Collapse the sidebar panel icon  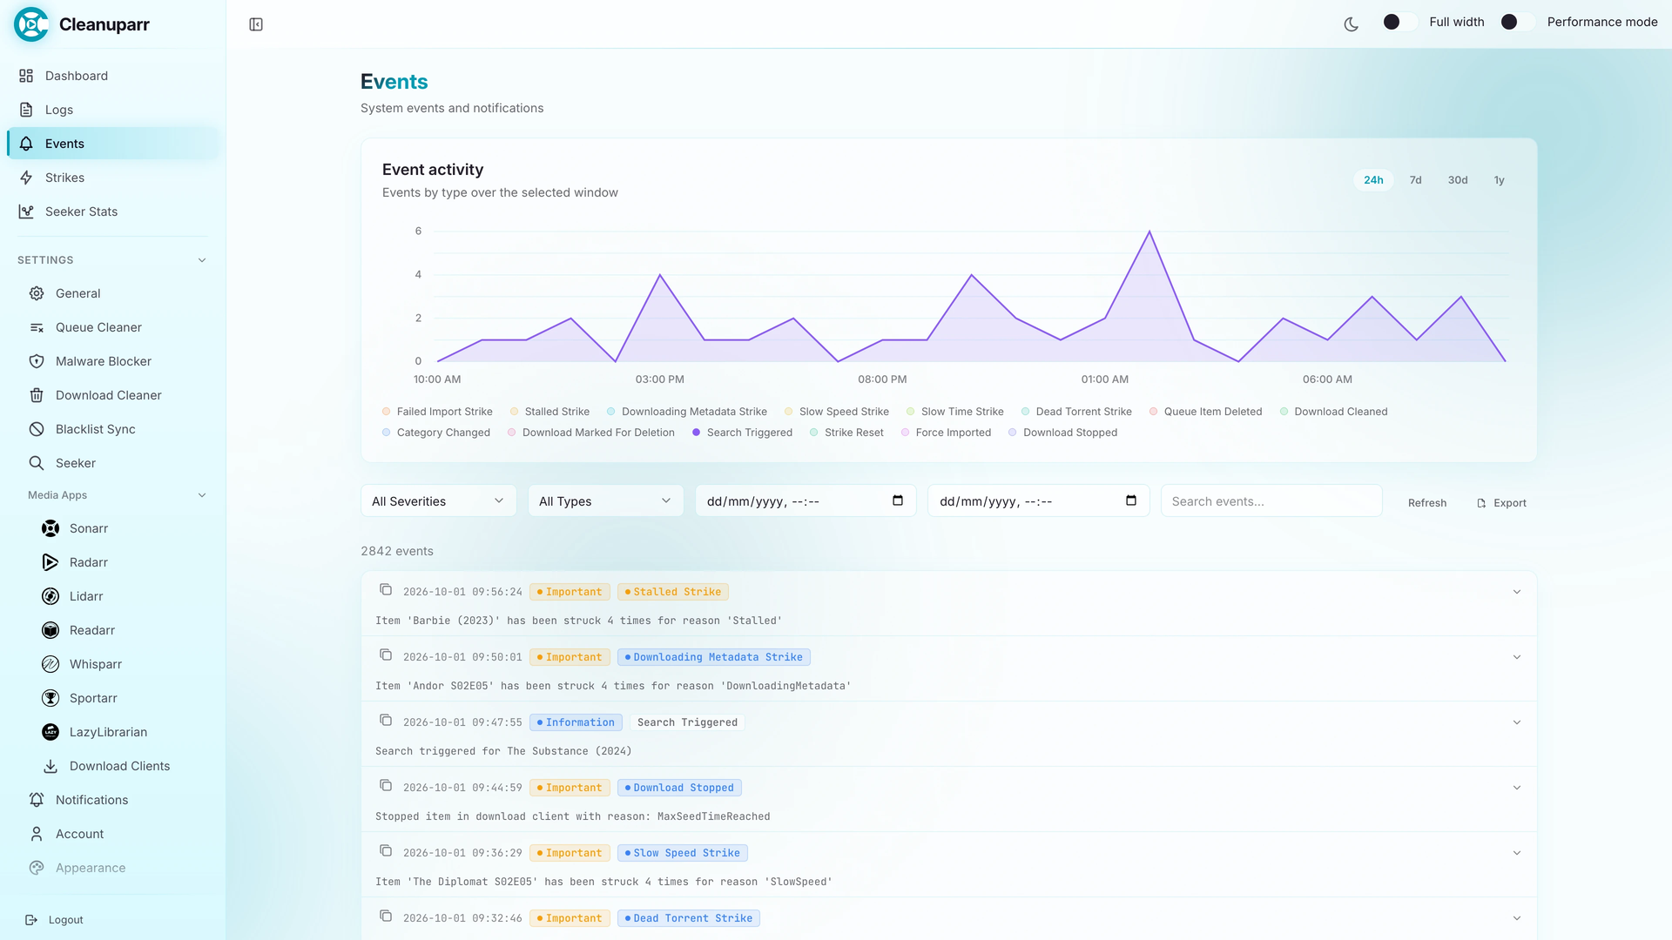click(256, 24)
